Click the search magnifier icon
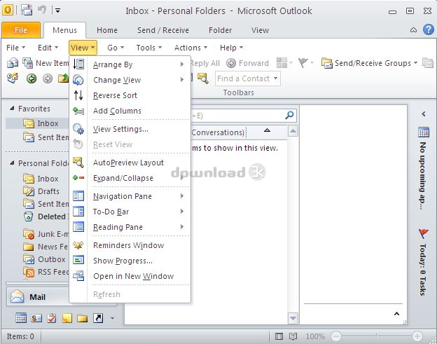This screenshot has width=437, height=344. click(x=289, y=115)
